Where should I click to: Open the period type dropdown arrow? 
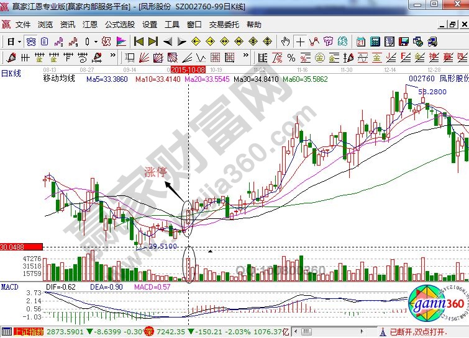coord(19,42)
